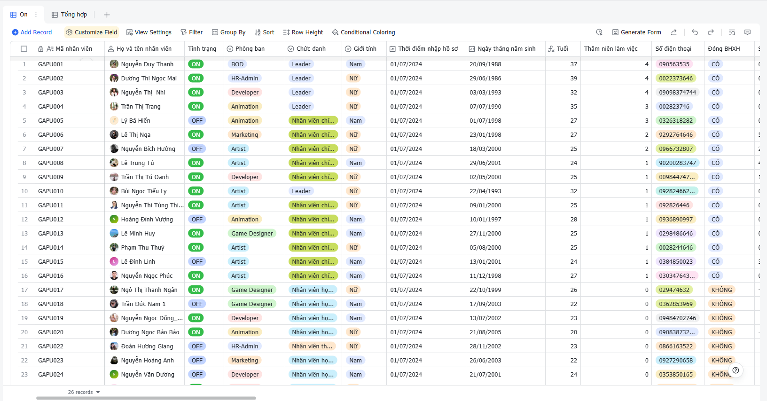Click the horizontal scrollbar at bottom
Screen dimensions: 767x401
146,398
